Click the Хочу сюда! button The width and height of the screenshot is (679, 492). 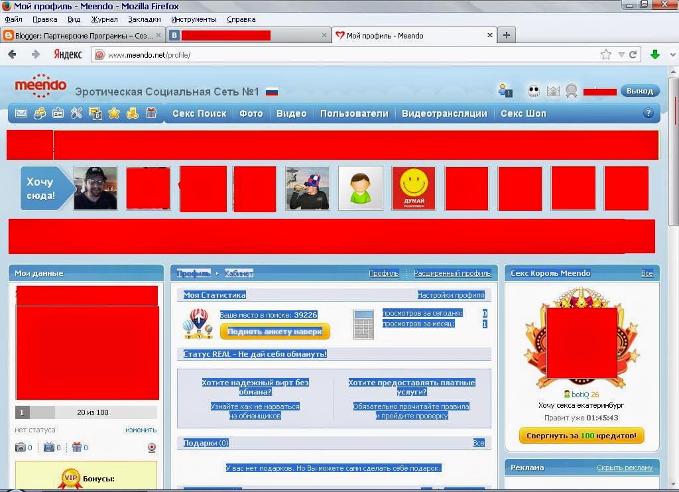(46, 188)
